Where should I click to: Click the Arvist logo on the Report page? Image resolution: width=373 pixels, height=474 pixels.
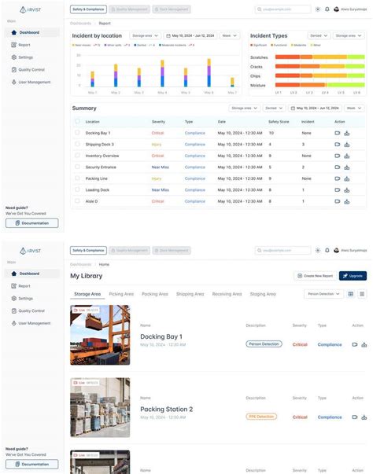click(x=30, y=9)
